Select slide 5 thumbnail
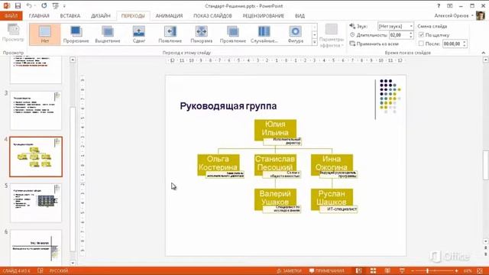 click(x=36, y=202)
